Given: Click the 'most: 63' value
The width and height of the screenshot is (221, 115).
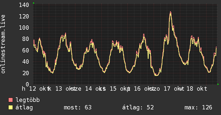Looking at the screenshot, I should click(x=78, y=108).
